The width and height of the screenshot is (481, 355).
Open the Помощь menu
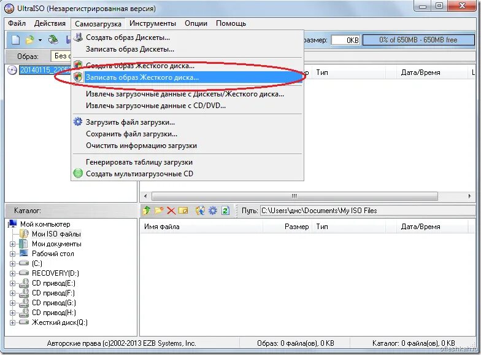(231, 23)
